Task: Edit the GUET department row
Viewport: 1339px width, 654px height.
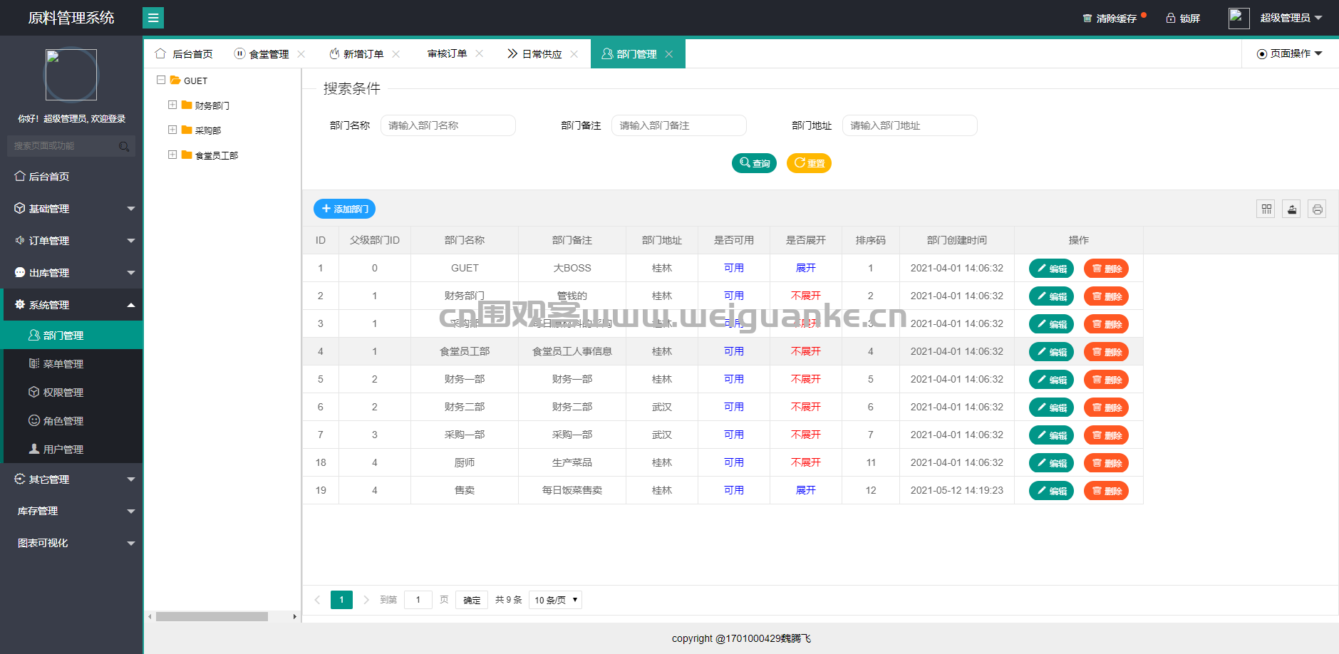Action: (x=1051, y=269)
